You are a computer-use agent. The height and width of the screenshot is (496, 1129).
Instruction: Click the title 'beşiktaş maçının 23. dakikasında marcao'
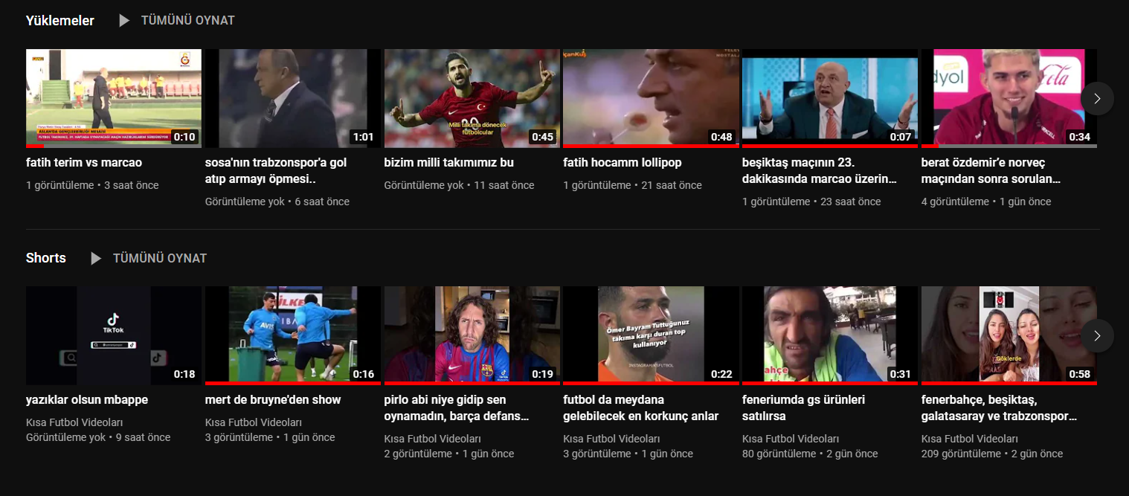click(820, 170)
